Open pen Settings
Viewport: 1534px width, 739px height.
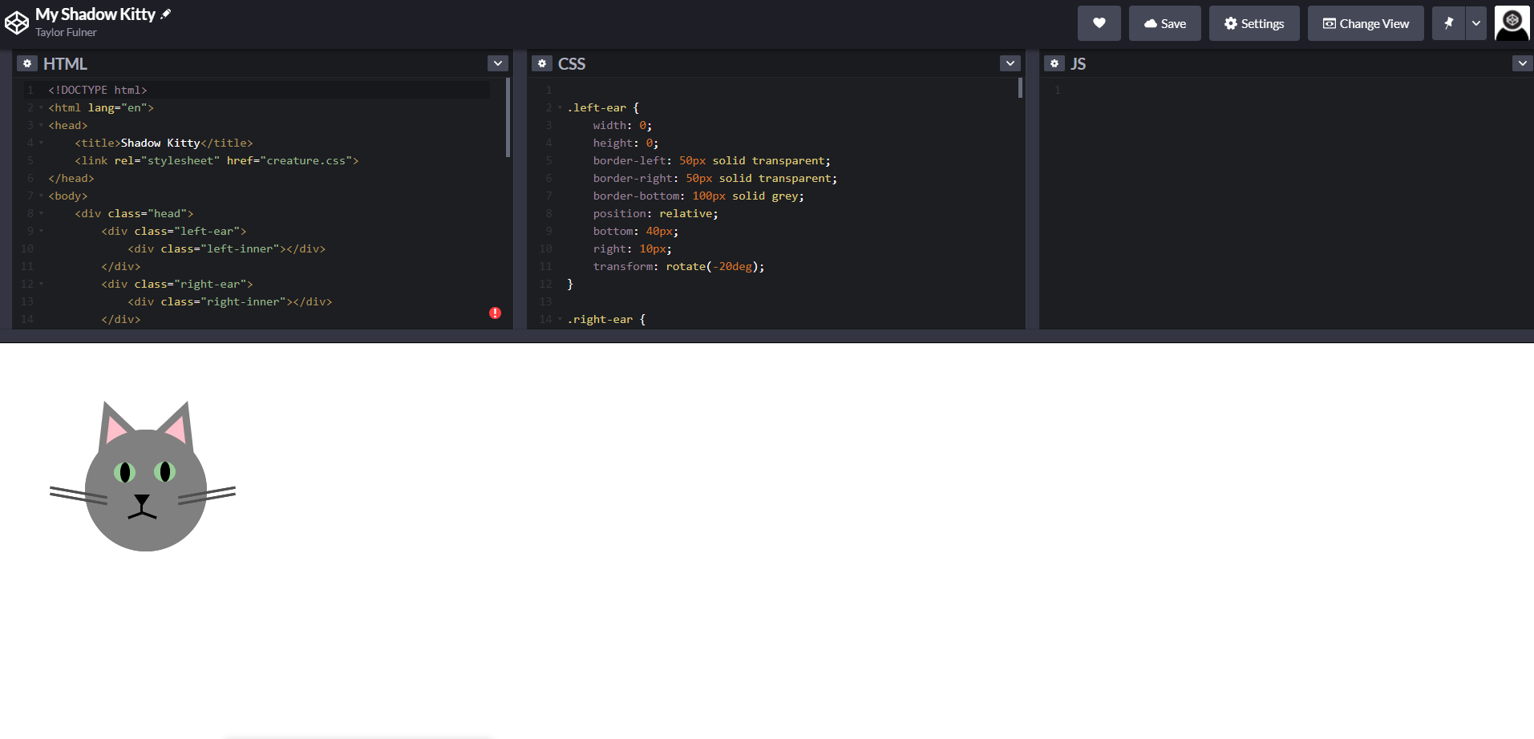tap(1254, 23)
